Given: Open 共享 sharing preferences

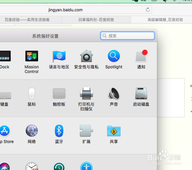Looking at the screenshot, I should click(114, 131).
